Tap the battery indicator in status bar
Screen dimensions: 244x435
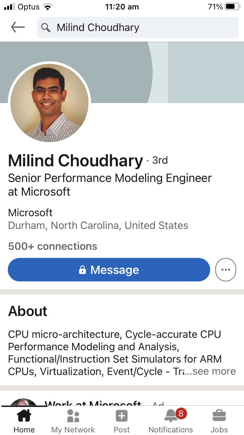(x=232, y=7)
